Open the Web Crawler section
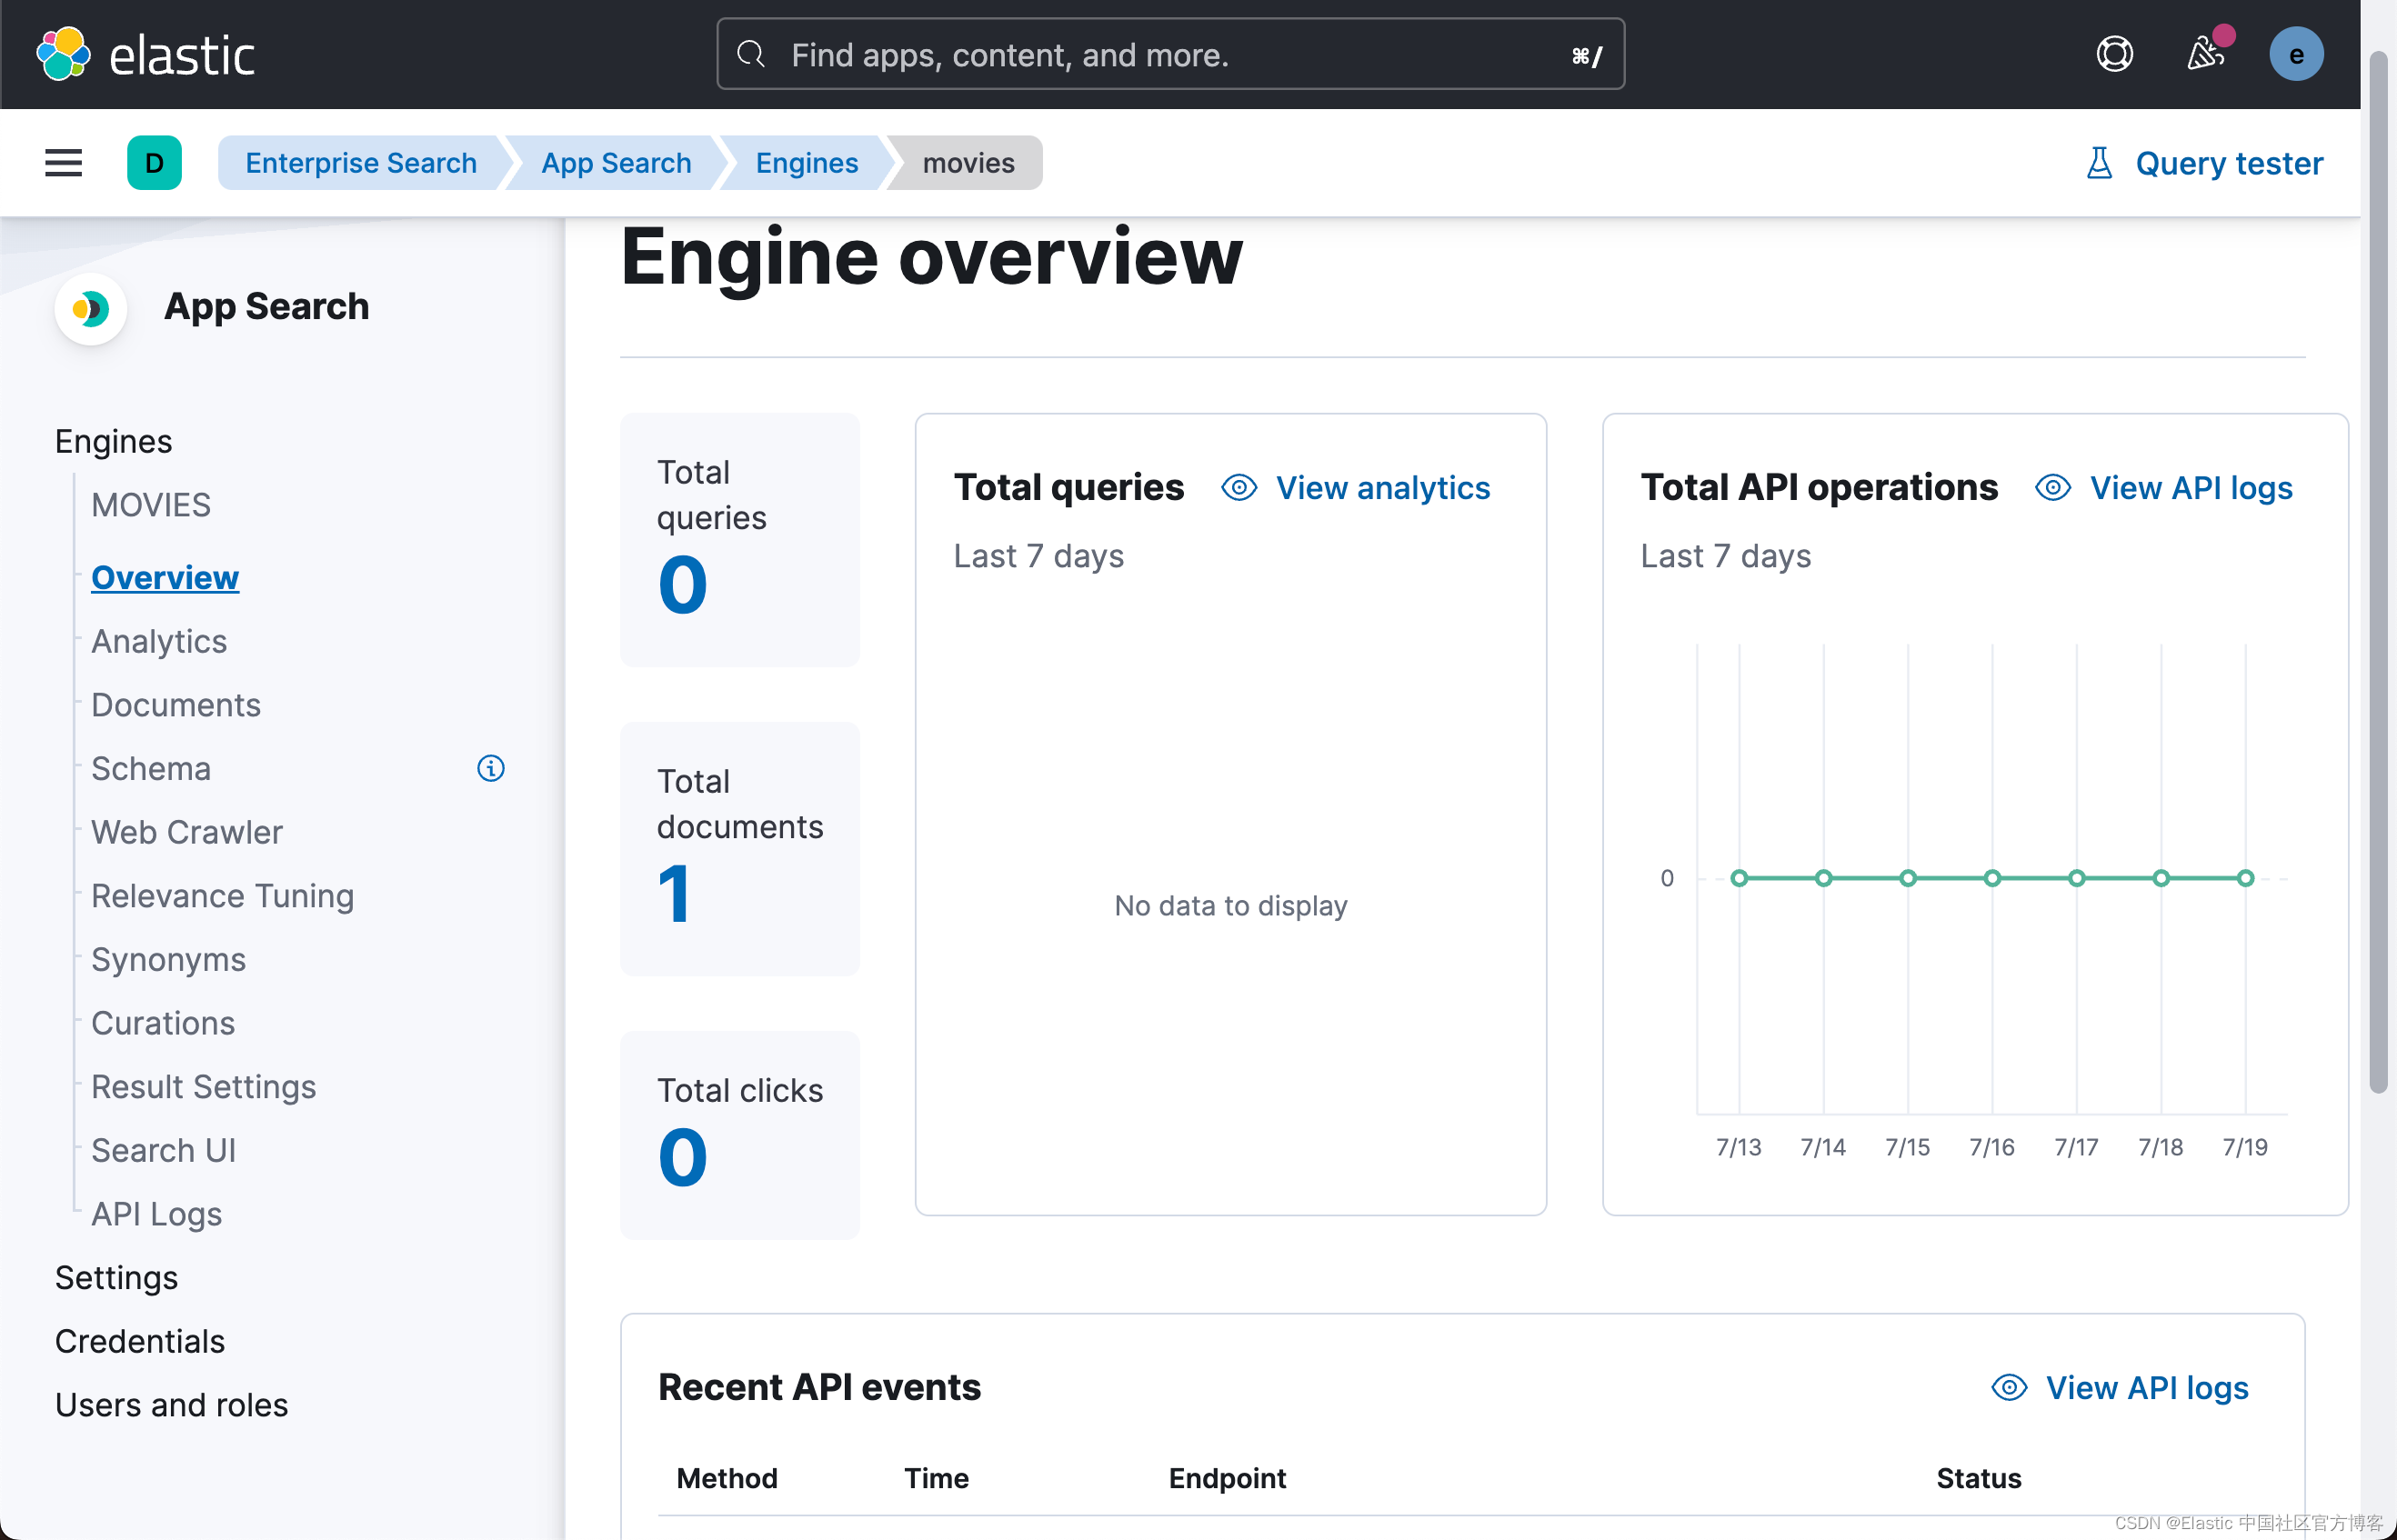Screen dimensions: 2397x1540 point(187,832)
